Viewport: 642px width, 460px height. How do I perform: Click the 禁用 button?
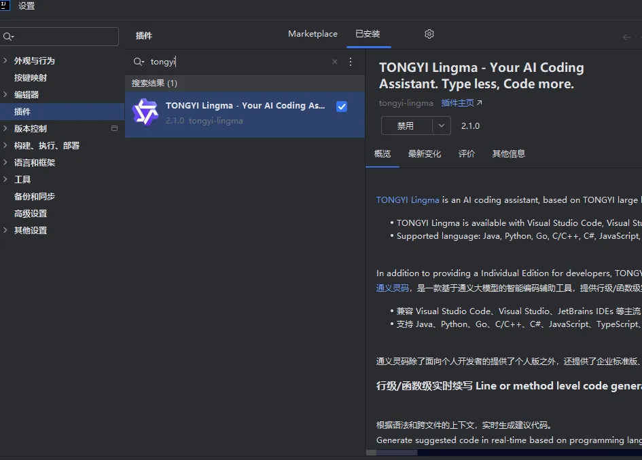tap(406, 126)
